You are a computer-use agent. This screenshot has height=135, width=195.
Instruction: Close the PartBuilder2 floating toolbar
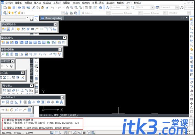(x=62, y=97)
